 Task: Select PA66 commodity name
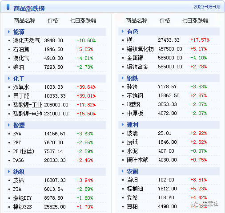point(18,160)
